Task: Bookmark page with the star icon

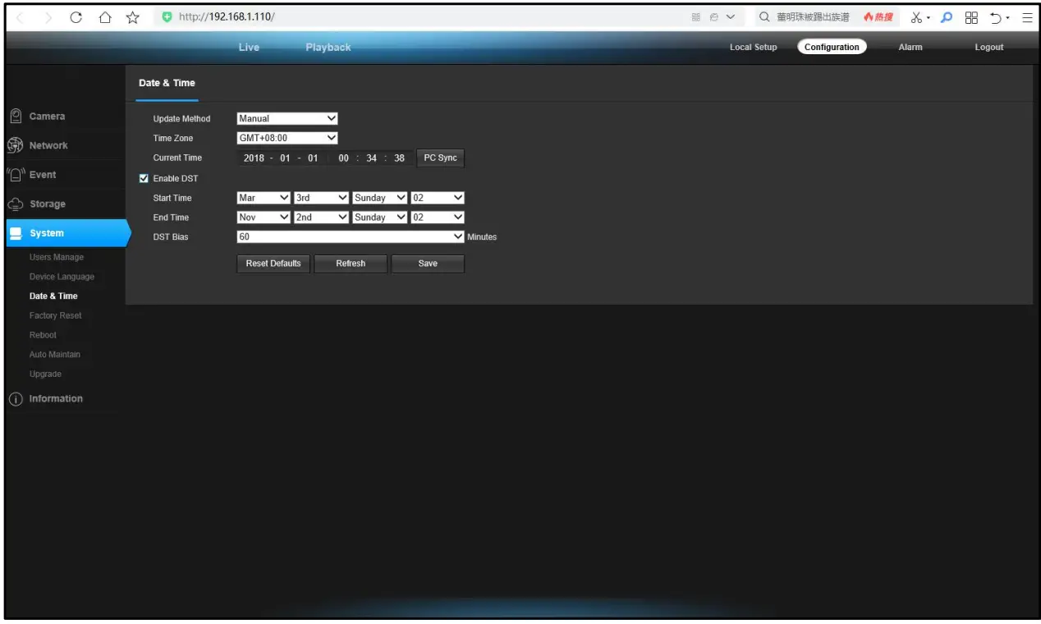Action: point(131,17)
